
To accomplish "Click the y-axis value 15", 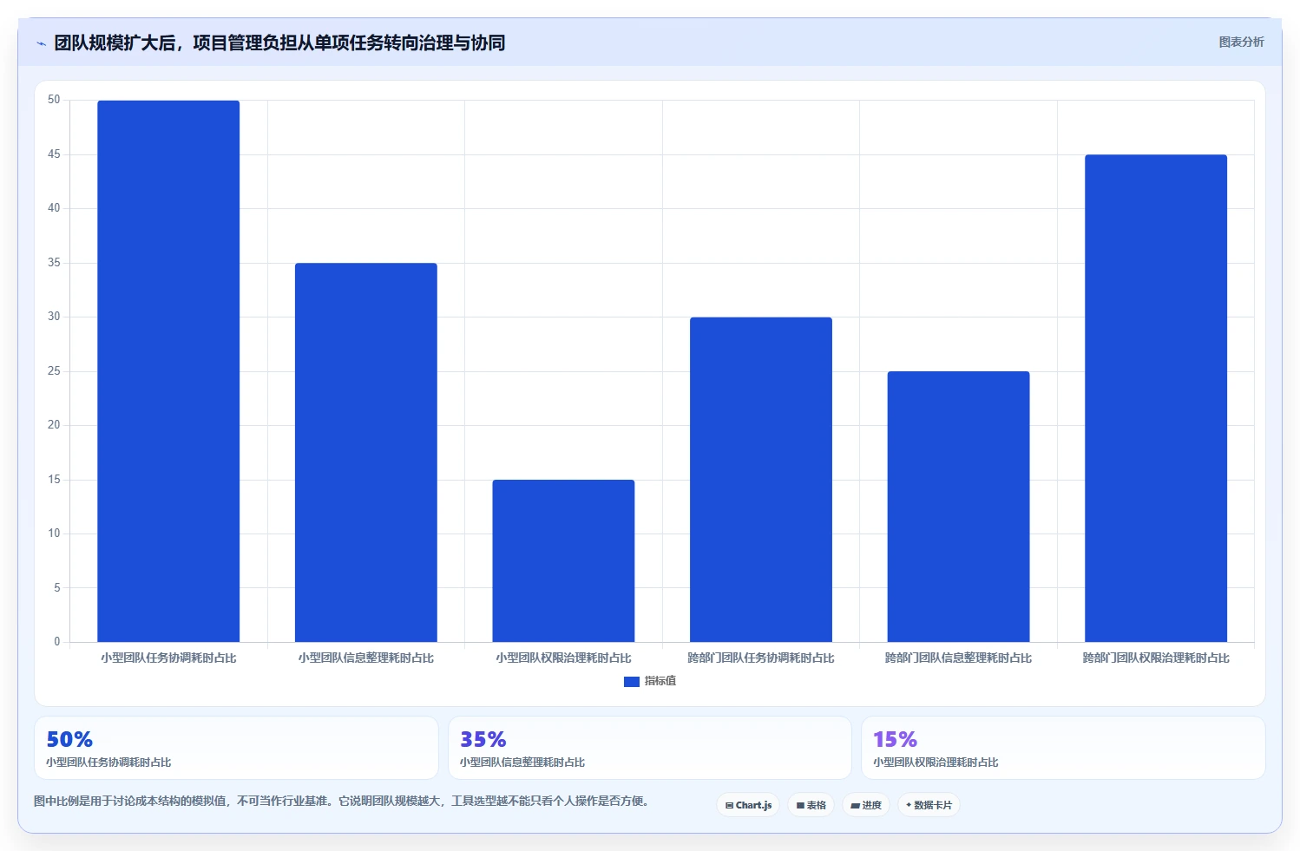I will (x=55, y=480).
